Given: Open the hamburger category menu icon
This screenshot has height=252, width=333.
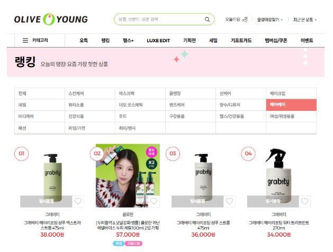Looking at the screenshot, I should tap(25, 40).
